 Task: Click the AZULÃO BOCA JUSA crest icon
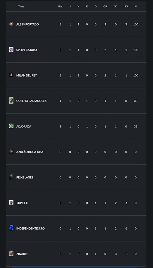[x=11, y=151]
